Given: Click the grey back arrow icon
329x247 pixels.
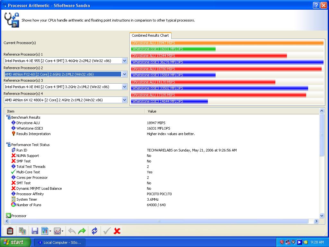Looking at the screenshot, I should pyautogui.click(x=72, y=231).
